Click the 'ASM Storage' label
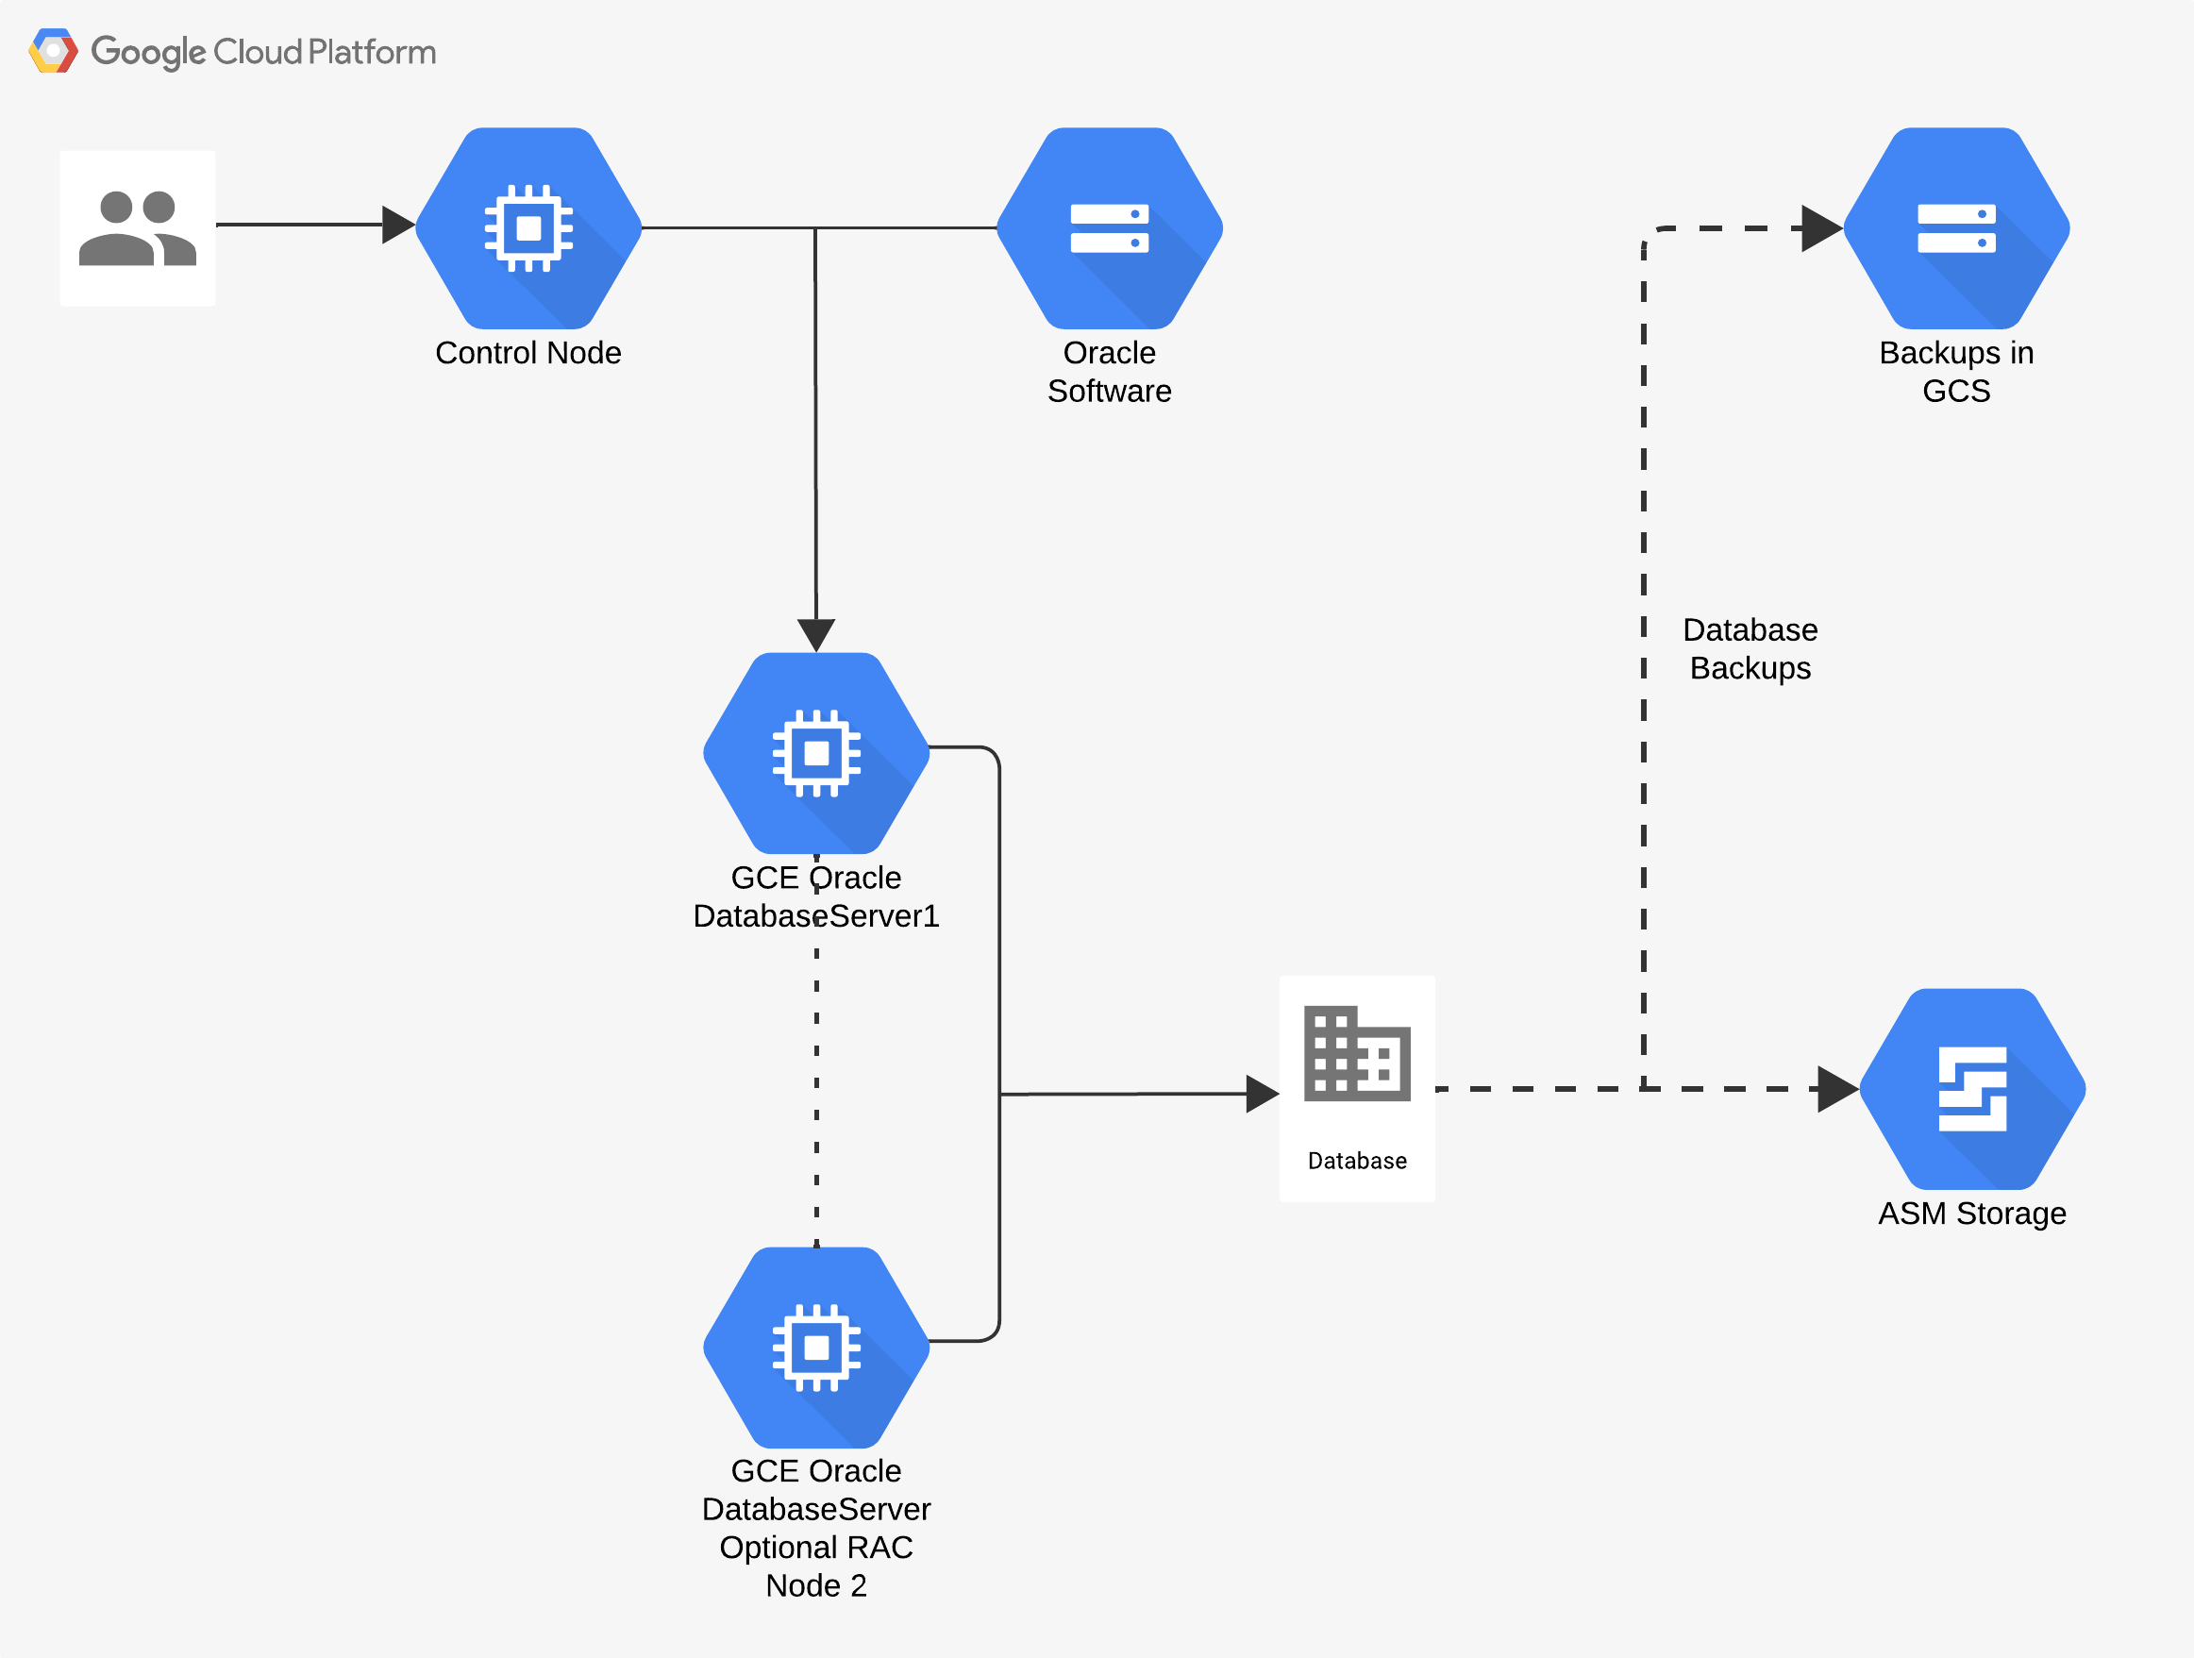The height and width of the screenshot is (1658, 2194). point(1973,1214)
